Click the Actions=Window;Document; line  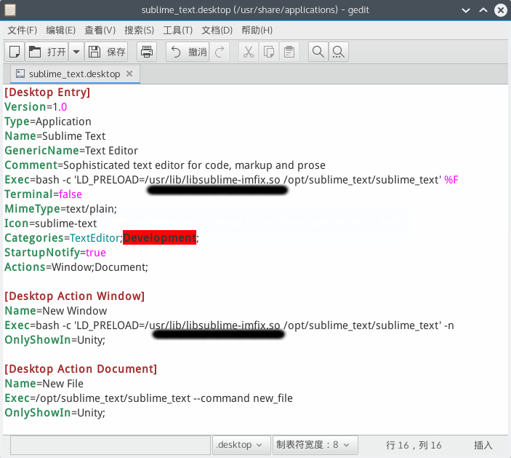coord(76,267)
